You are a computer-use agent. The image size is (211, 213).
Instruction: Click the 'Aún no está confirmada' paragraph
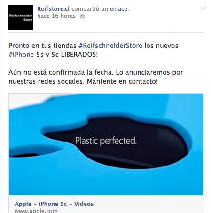[96, 77]
